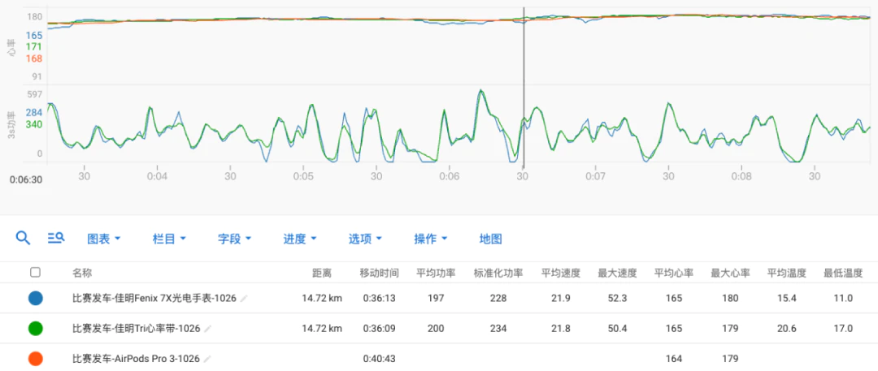
Task: Click the list search icon beside the magnifier
Action: click(56, 238)
